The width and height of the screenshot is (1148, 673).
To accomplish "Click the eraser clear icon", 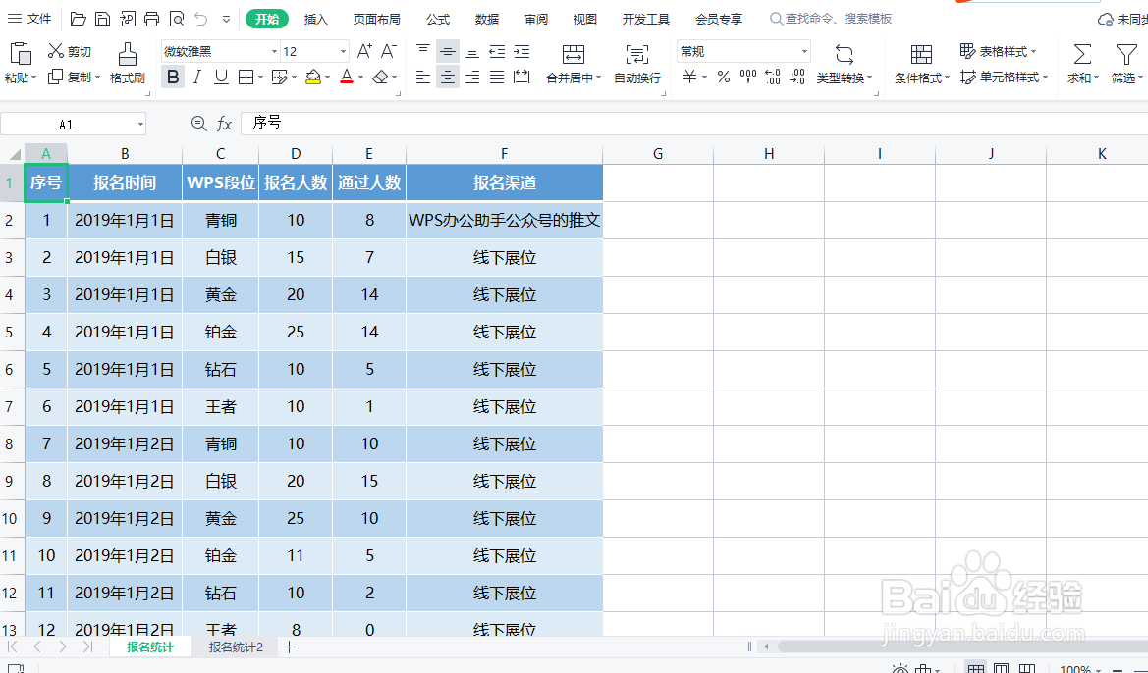I will click(x=380, y=77).
